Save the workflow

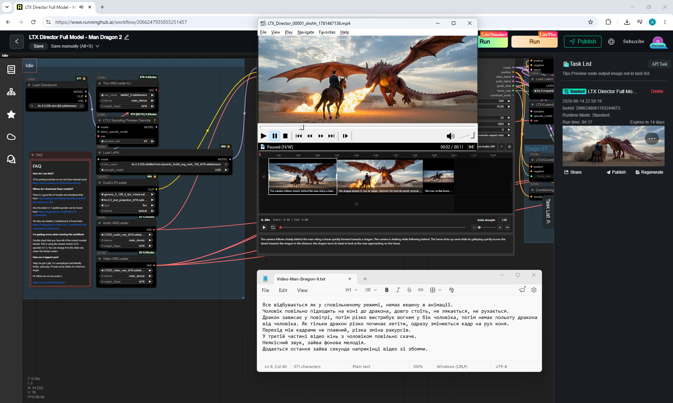click(39, 46)
